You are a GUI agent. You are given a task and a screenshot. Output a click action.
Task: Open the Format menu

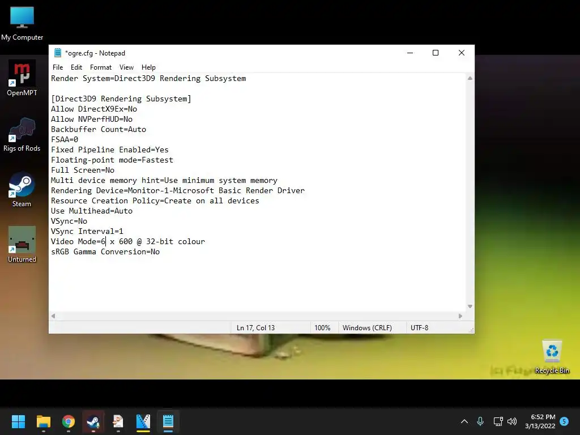101,67
